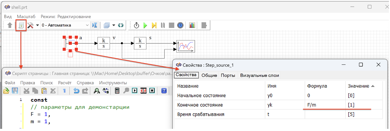Click code line 'm = 1,'

[x=40, y=122]
